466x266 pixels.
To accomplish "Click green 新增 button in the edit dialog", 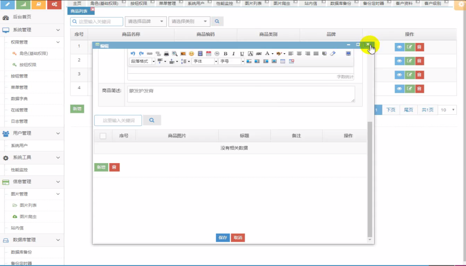I will [101, 167].
